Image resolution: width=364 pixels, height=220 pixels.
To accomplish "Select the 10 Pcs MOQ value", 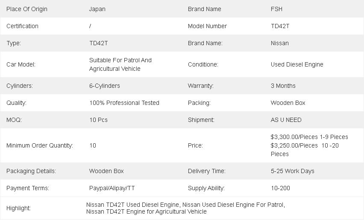I will point(98,120).
